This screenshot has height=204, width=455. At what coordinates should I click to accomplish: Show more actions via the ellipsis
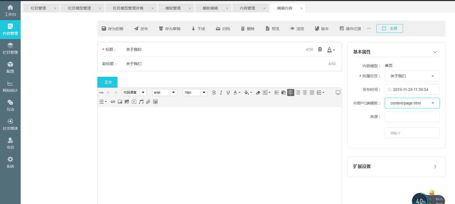[x=369, y=28]
